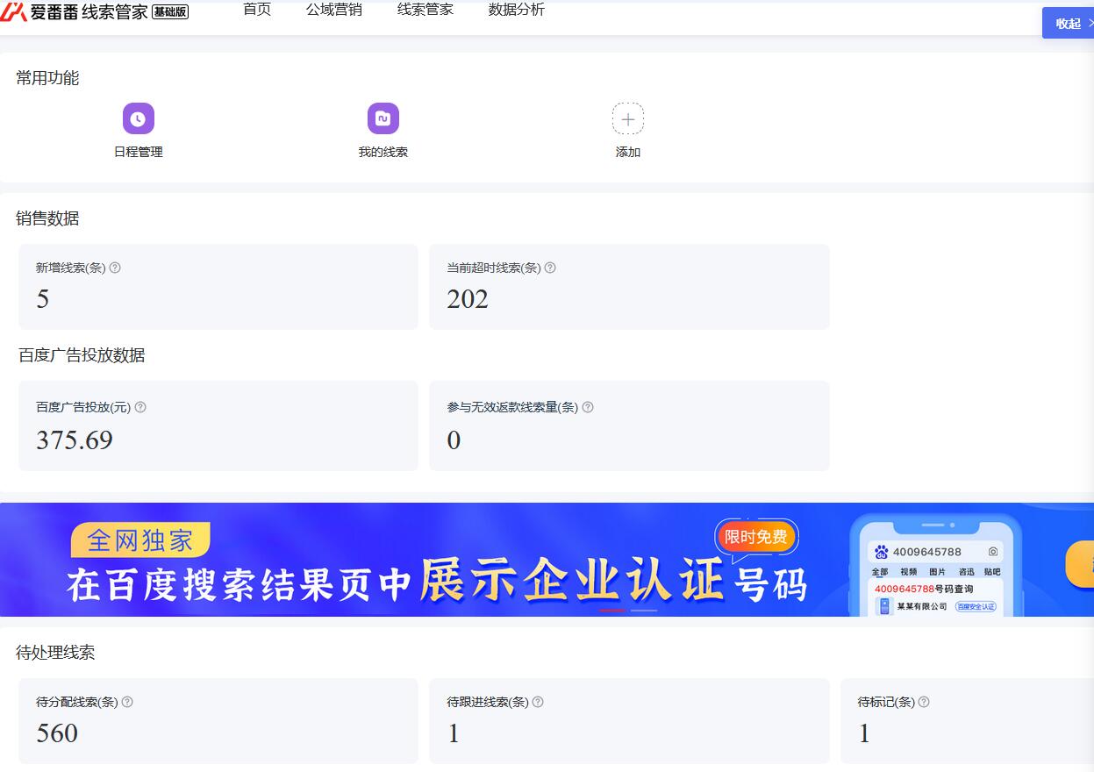Open 新增线索 value 5
Image resolution: width=1094 pixels, height=772 pixels.
[x=43, y=299]
